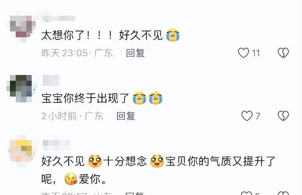Tap broken heart on bottom comment

283,193
